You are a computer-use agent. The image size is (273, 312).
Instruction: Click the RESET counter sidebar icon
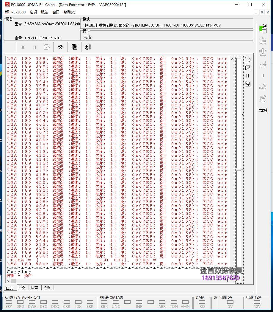tap(263, 41)
